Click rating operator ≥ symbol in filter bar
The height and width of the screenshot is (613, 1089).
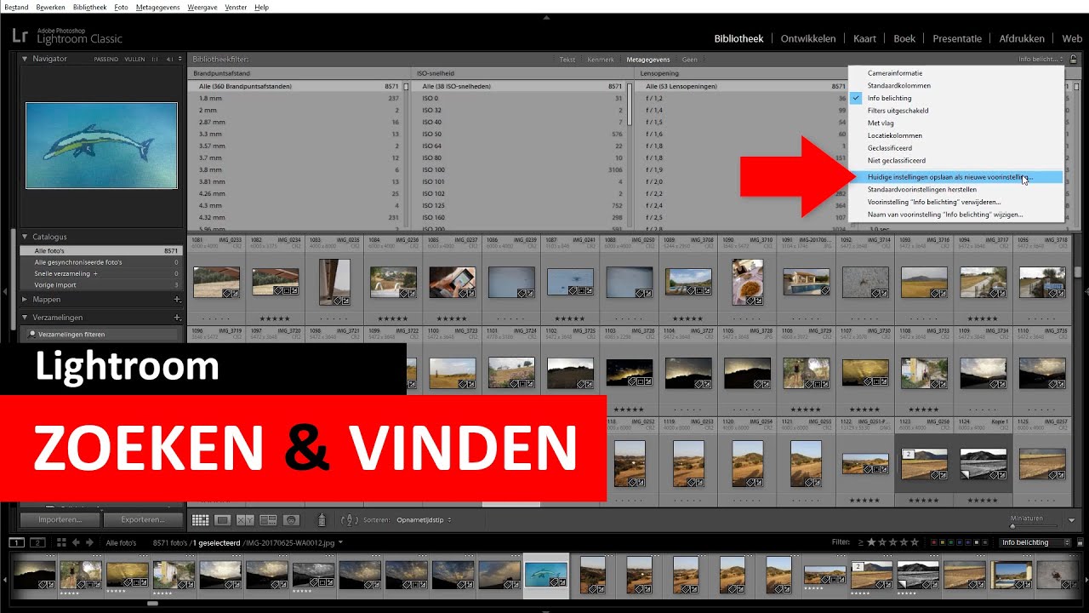(860, 542)
